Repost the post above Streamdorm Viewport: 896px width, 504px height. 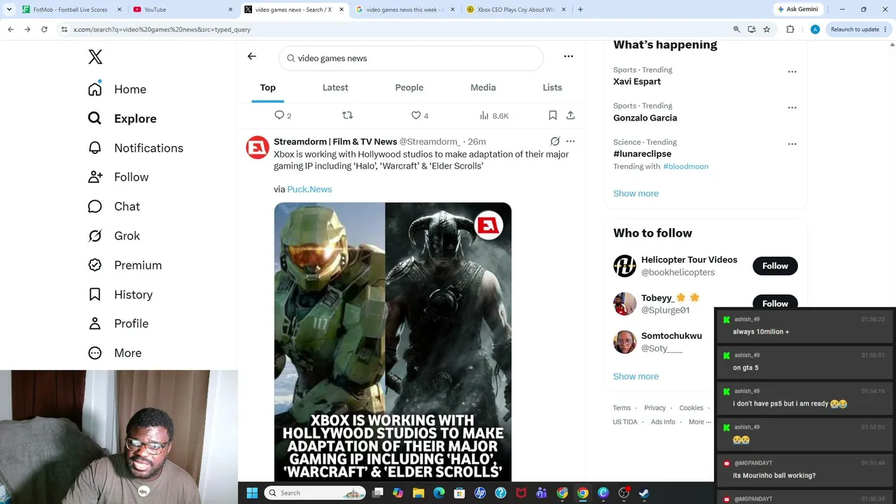(347, 115)
